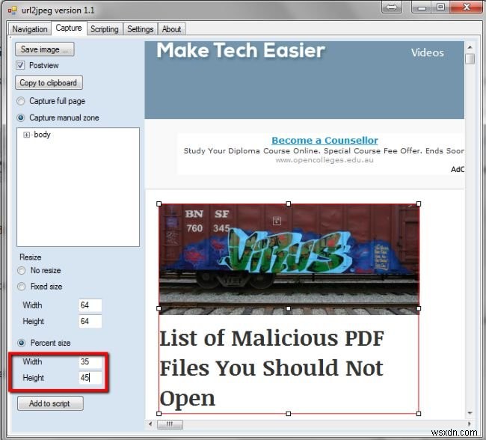Click the graffiti train image
This screenshot has width=486, height=440.
click(289, 259)
